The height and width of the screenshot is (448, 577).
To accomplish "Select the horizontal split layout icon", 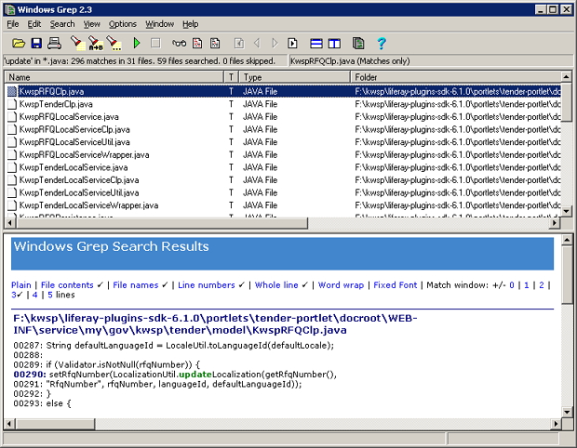I will (316, 44).
